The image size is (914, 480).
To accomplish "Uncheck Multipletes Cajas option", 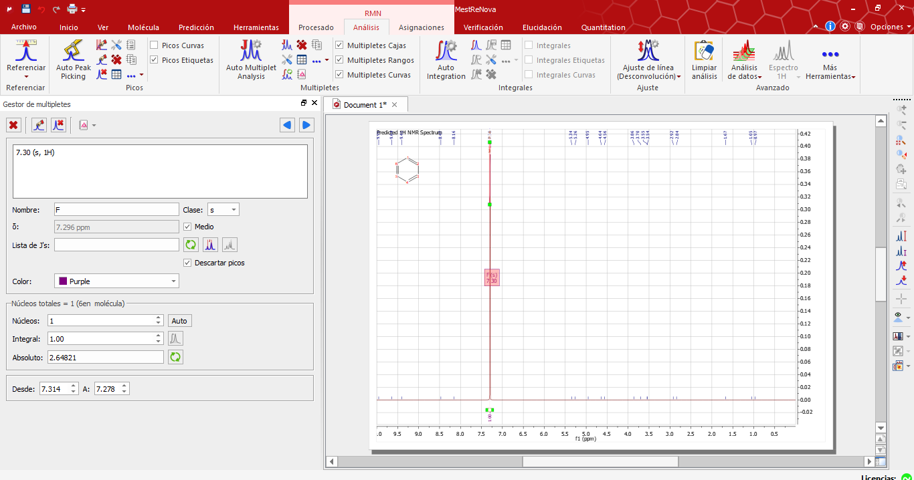I will [340, 45].
